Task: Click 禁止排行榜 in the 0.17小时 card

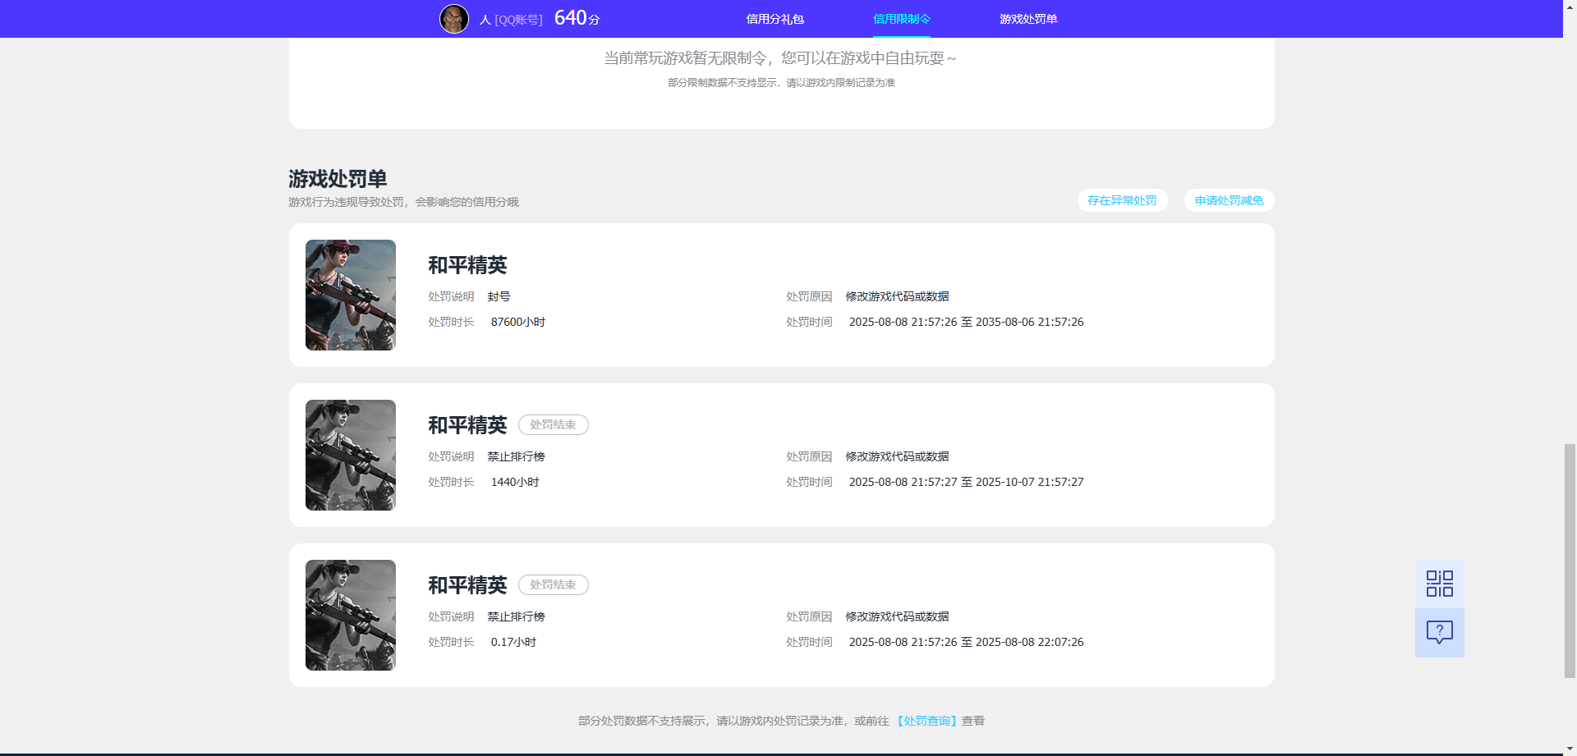Action: pos(516,616)
